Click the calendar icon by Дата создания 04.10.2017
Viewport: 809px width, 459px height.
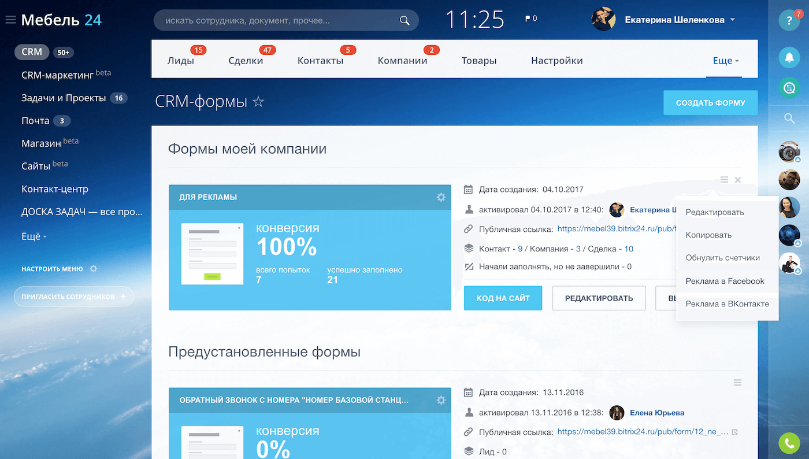tap(469, 189)
